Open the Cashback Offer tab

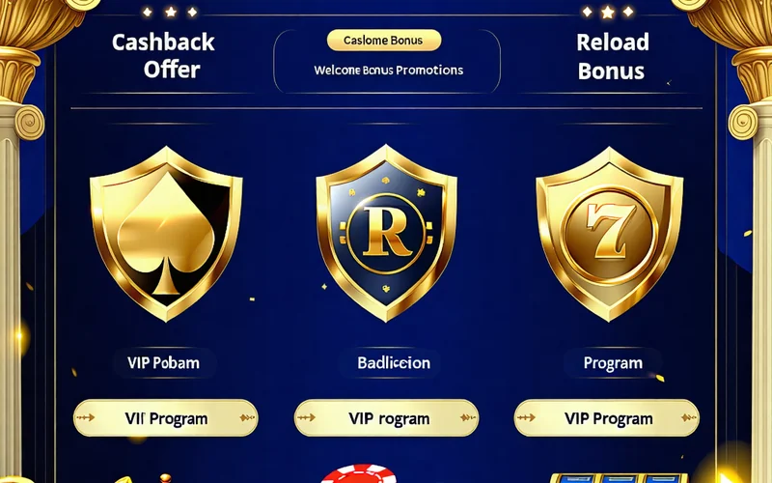[163, 56]
